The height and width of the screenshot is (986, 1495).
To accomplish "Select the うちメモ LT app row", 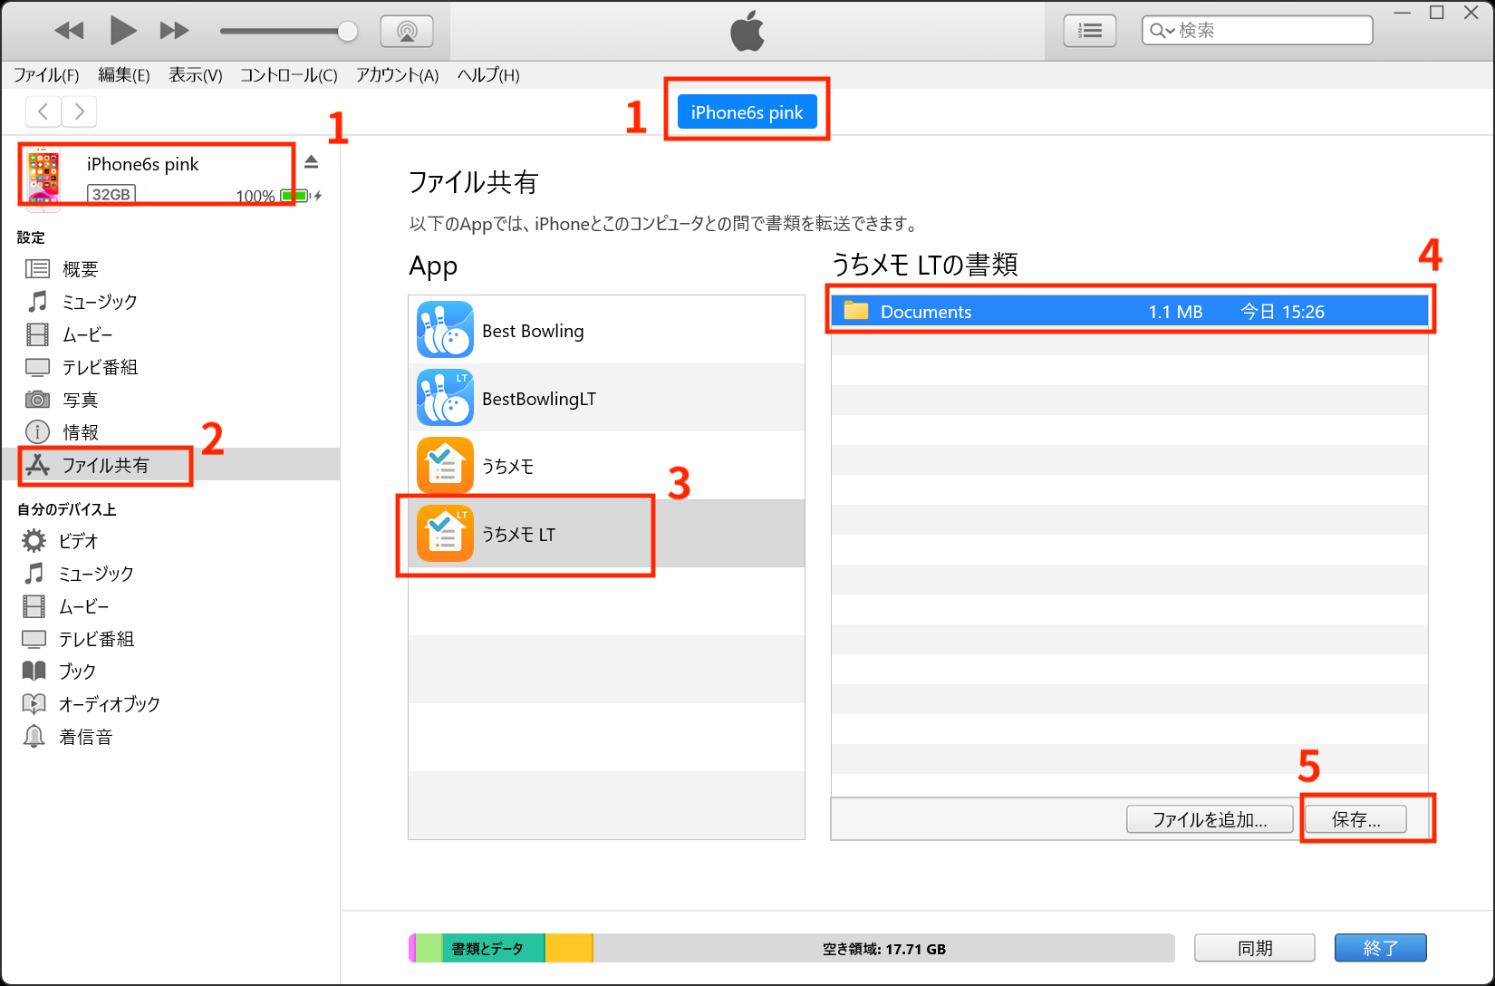I will click(x=606, y=534).
